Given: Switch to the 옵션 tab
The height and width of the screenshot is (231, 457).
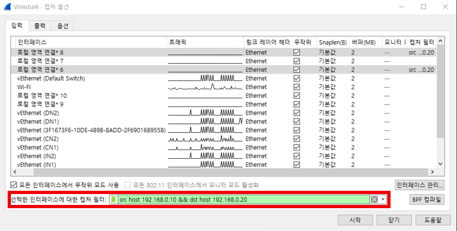Looking at the screenshot, I should tap(62, 26).
